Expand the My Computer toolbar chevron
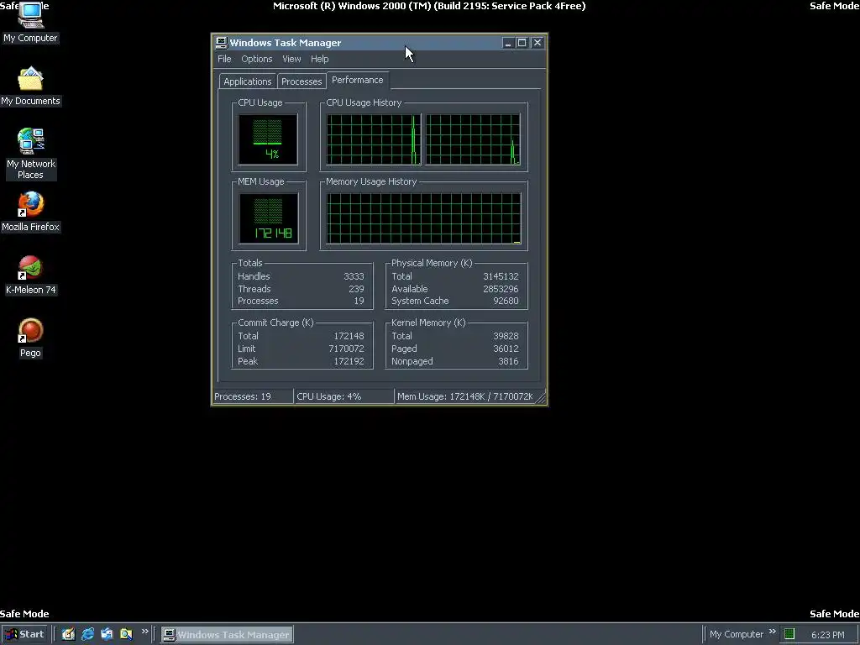Viewport: 860px width, 645px height. point(773,632)
